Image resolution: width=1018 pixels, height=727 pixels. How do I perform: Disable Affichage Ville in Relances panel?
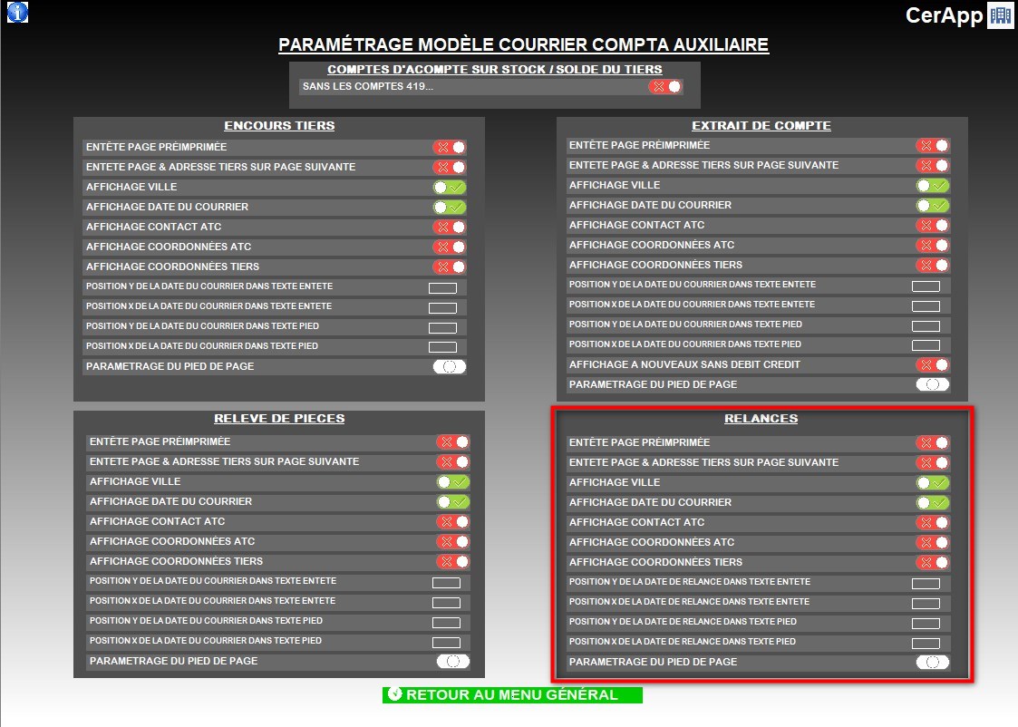click(932, 482)
